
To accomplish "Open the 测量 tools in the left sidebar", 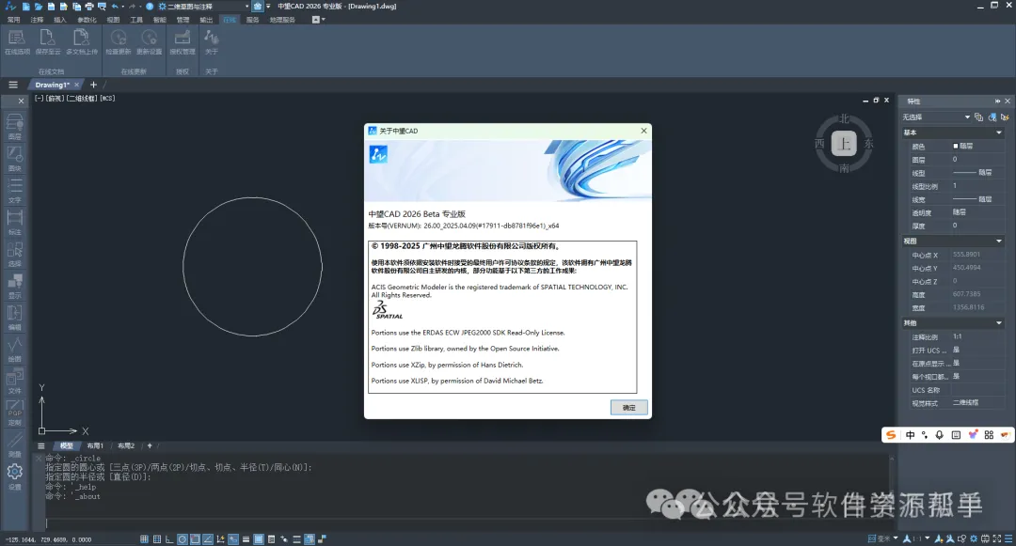I will (x=14, y=444).
